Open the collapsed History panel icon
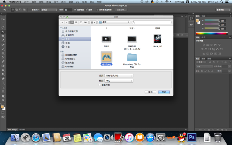232x145 pixels. [191, 18]
